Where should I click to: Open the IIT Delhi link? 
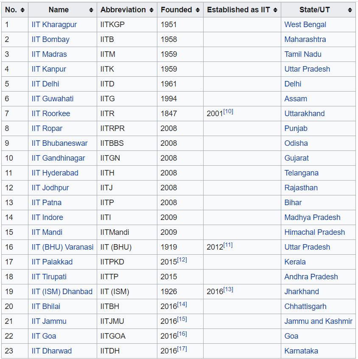tap(45, 84)
